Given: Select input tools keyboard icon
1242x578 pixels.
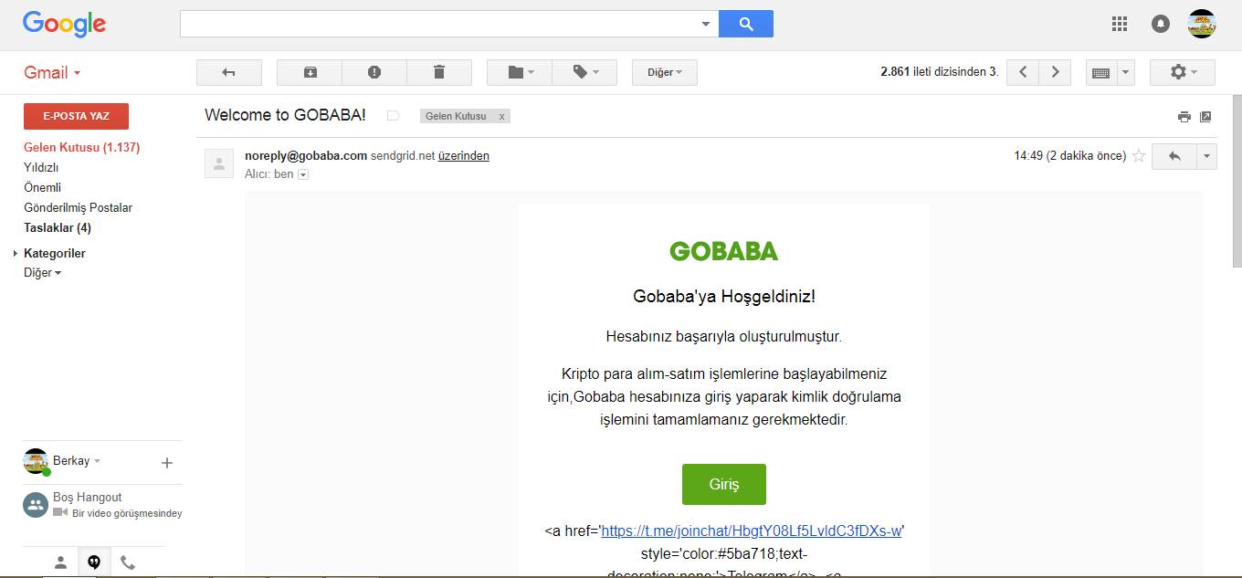Looking at the screenshot, I should point(1101,72).
